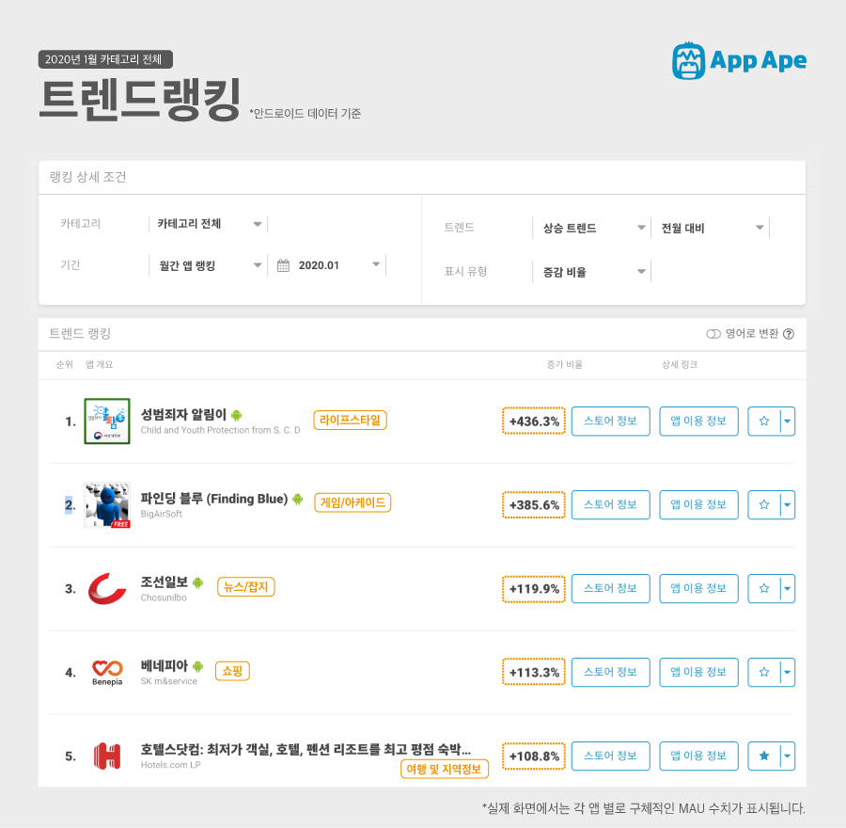Screen dimensions: 846x828
Task: Open the 카테고리 전체 dropdown
Action: click(x=209, y=224)
